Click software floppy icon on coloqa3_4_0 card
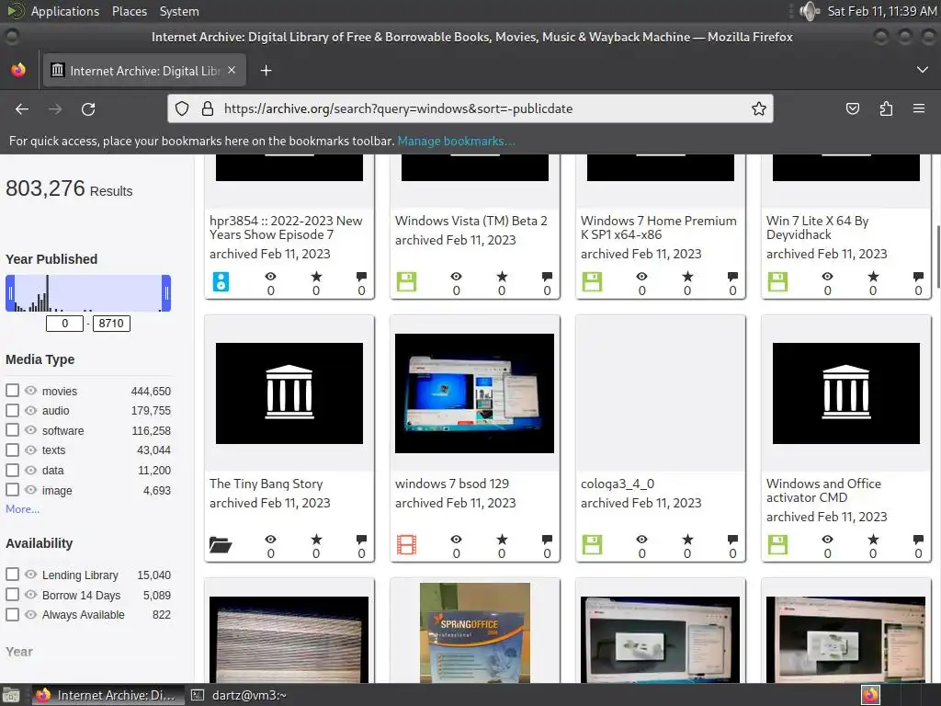941x706 pixels. tap(592, 544)
